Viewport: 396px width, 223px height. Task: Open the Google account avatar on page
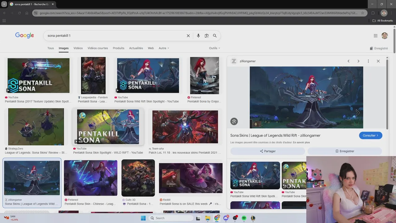coord(385,36)
